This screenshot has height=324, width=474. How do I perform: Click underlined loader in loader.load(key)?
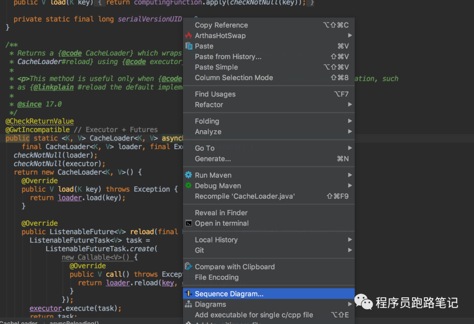[70, 198]
